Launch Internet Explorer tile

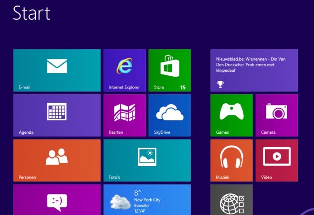[125, 70]
